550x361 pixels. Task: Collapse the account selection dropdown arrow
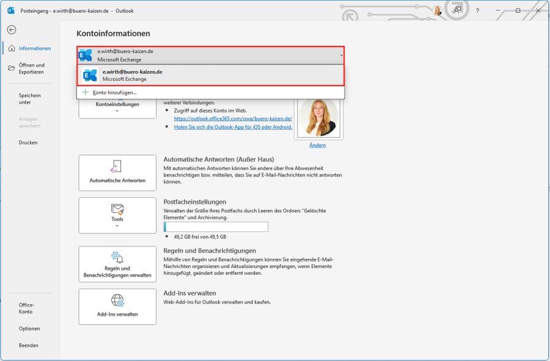[x=341, y=55]
